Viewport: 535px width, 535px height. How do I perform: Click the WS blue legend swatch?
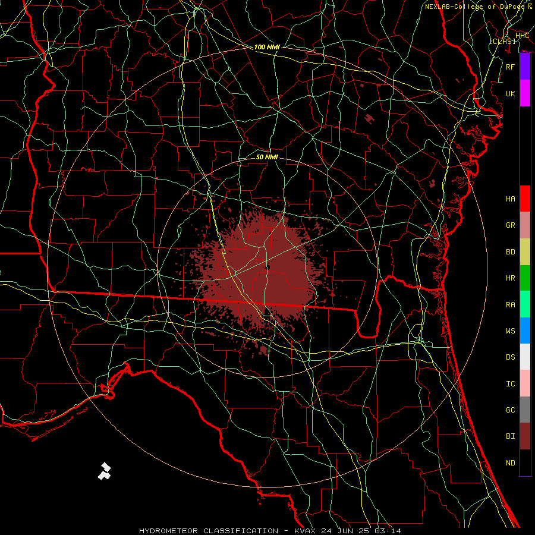(x=525, y=331)
